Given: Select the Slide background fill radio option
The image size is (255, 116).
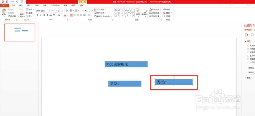Looking at the screenshot, I should pos(248,62).
